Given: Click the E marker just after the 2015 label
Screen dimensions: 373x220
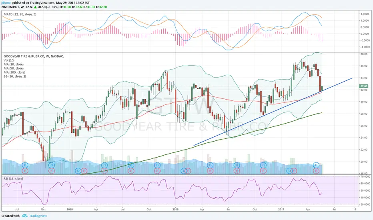Looking at the screenshot, I should click(84, 170).
